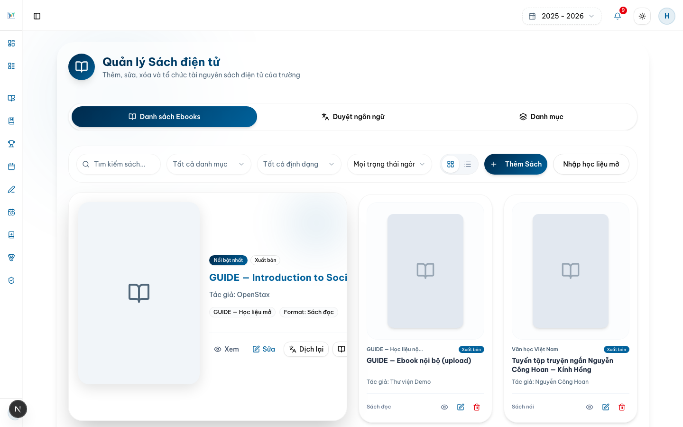Click the Format: Sách đọc tag

[309, 312]
